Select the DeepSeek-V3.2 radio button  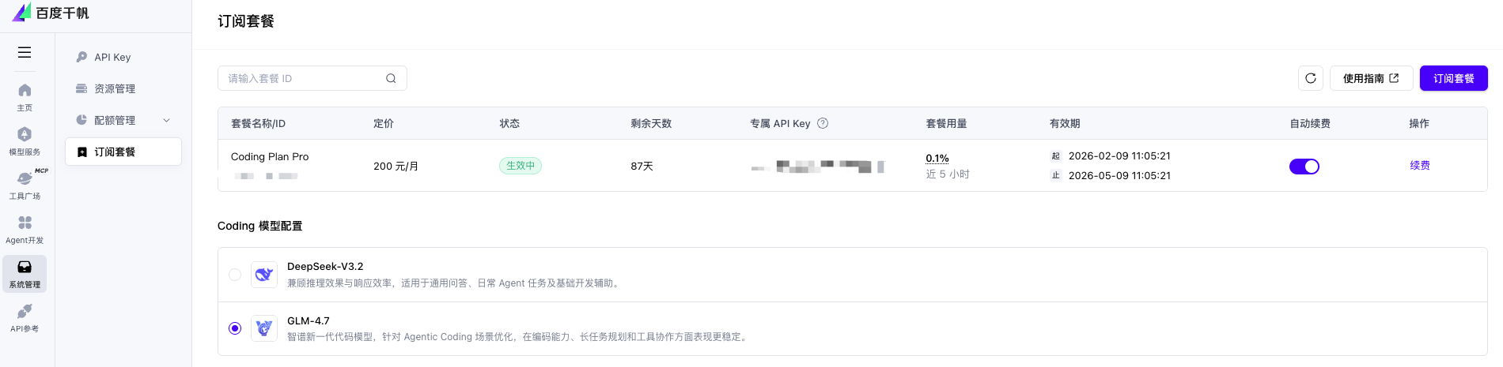coord(235,275)
